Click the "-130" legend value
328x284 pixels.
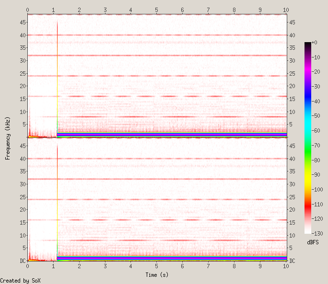pyautogui.click(x=317, y=233)
